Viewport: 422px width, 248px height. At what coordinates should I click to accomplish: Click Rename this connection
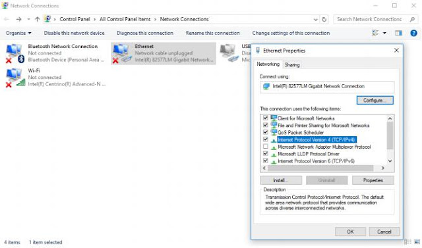212,33
